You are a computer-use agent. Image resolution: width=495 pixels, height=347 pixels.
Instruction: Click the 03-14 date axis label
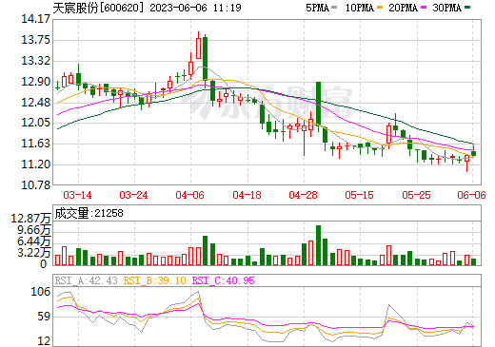(77, 195)
